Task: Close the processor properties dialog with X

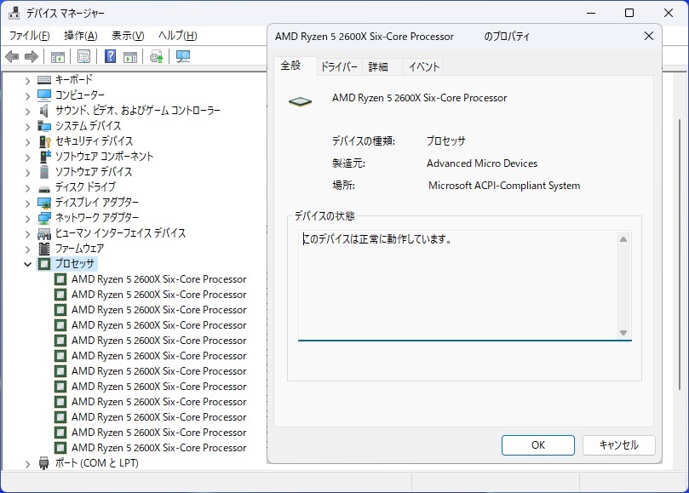Action: (649, 36)
